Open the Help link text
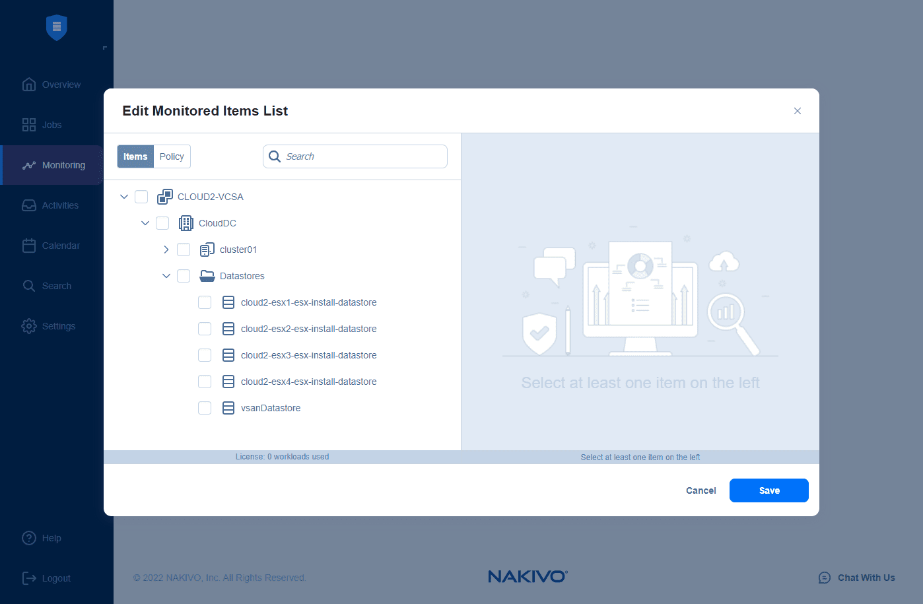The width and height of the screenshot is (923, 604). (x=51, y=538)
